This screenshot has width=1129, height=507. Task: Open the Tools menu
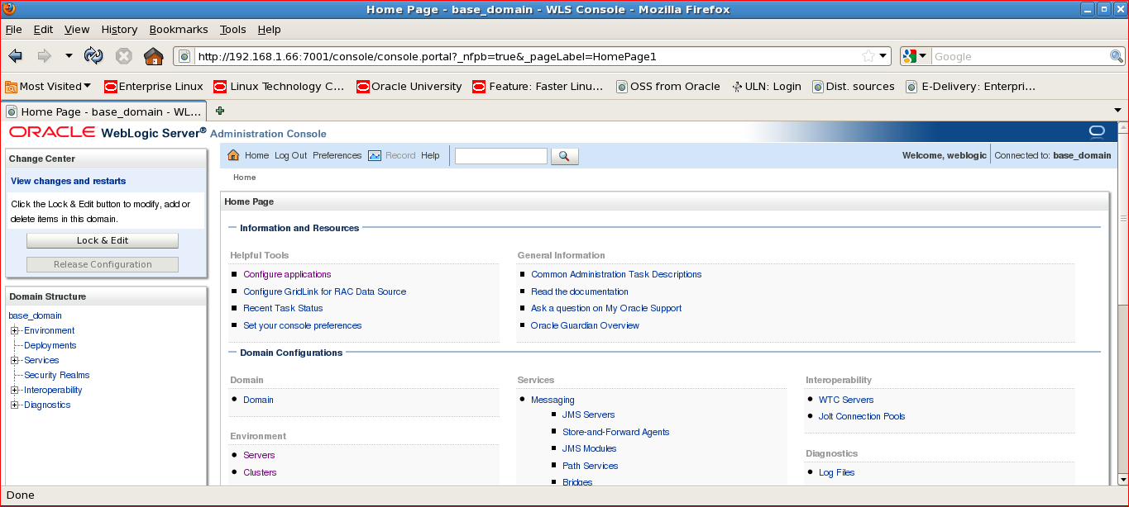click(232, 29)
